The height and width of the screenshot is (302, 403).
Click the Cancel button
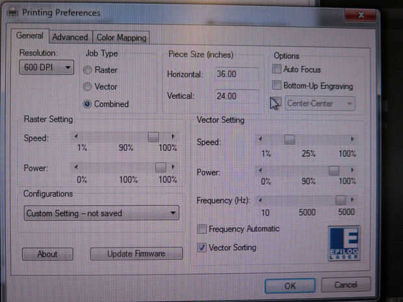pyautogui.click(x=346, y=284)
